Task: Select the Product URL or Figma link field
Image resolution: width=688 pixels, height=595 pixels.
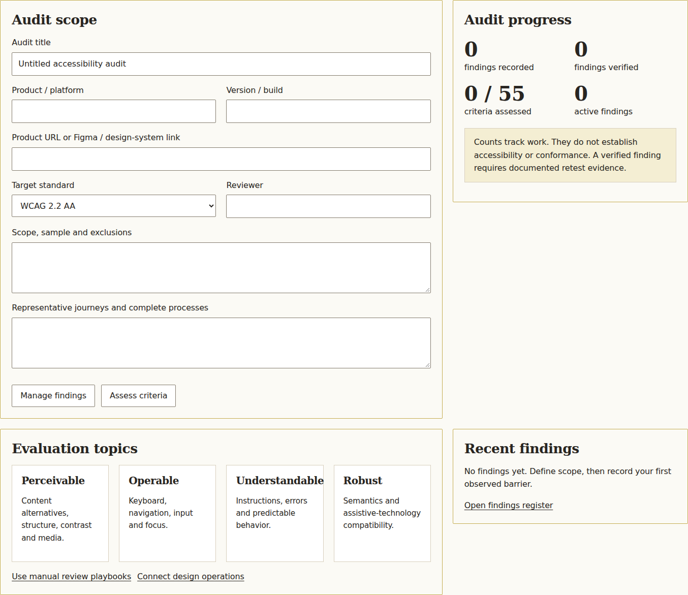Action: click(x=221, y=159)
